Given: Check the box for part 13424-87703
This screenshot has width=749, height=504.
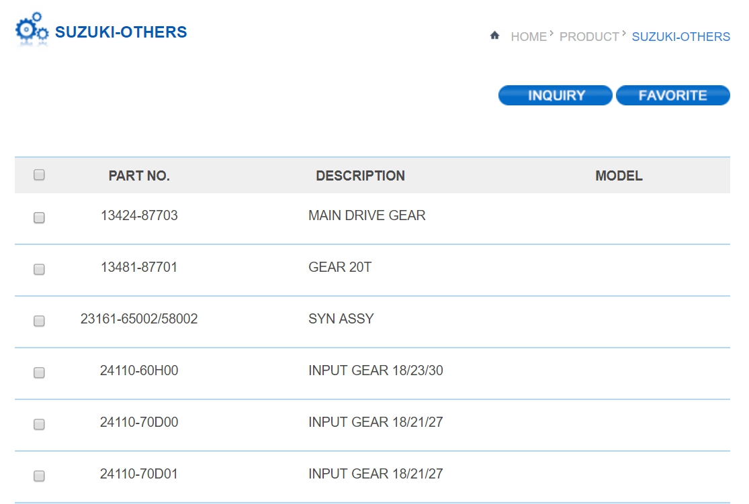Looking at the screenshot, I should click(x=39, y=217).
